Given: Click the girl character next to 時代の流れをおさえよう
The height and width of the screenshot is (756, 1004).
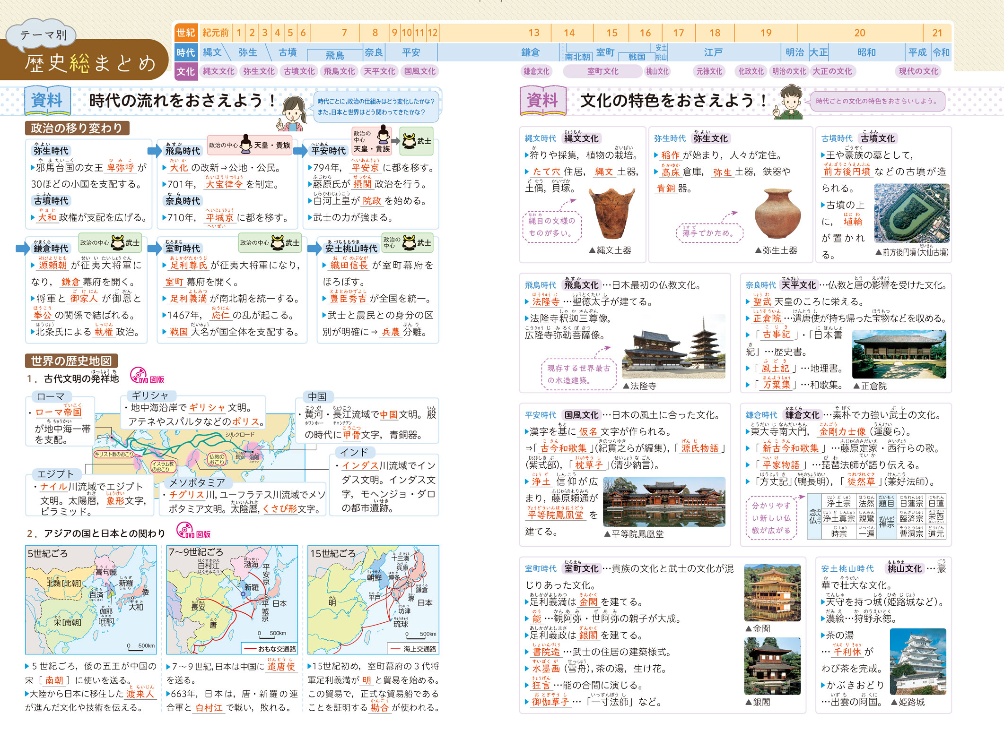Looking at the screenshot, I should [292, 113].
